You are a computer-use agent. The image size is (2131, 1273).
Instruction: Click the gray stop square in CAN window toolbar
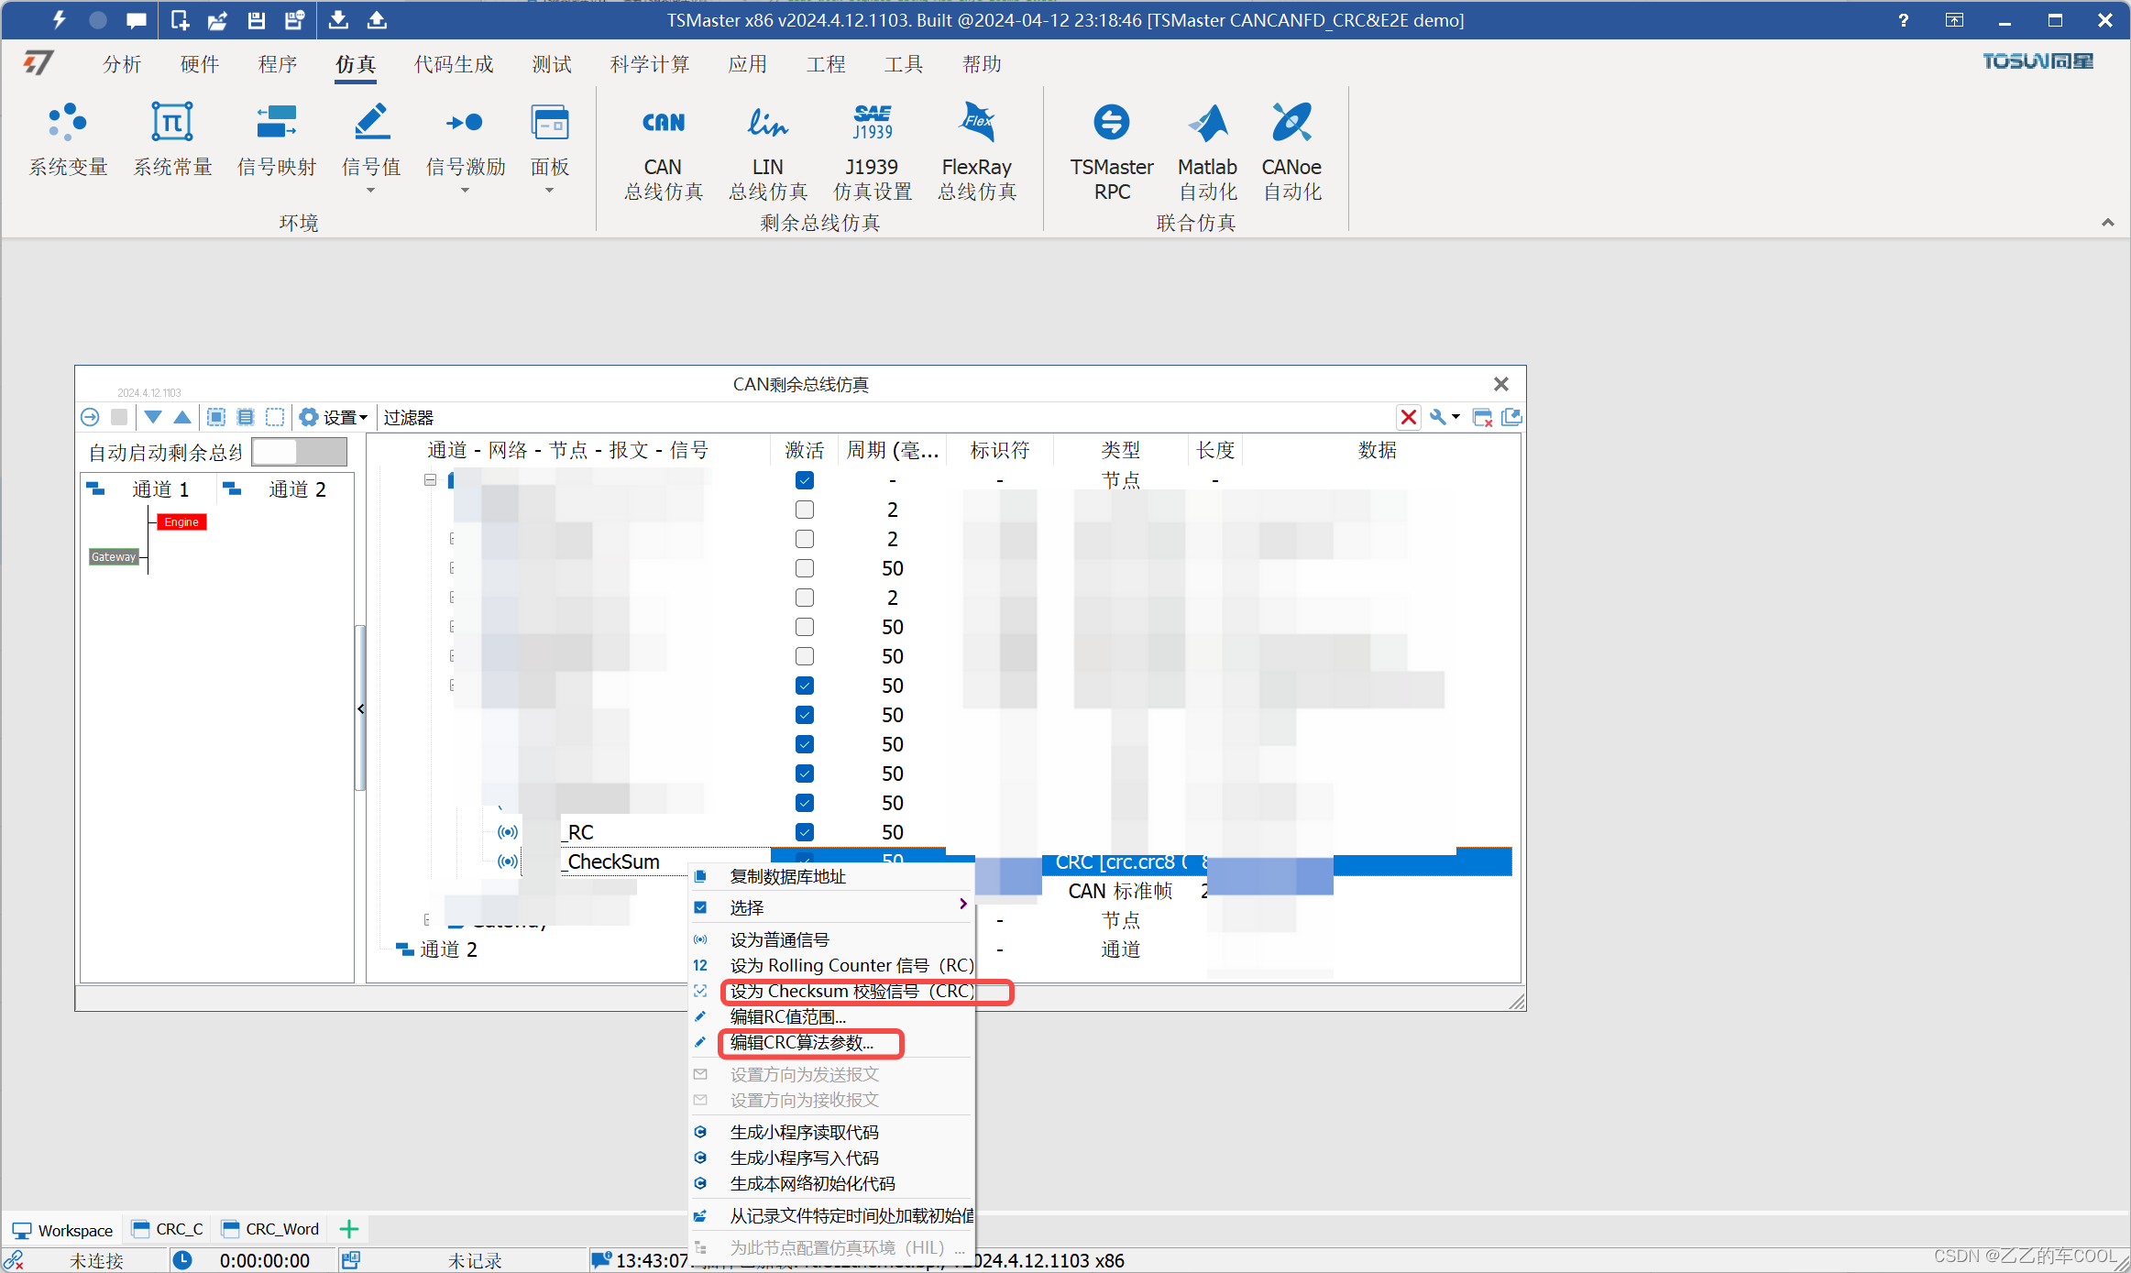(119, 417)
